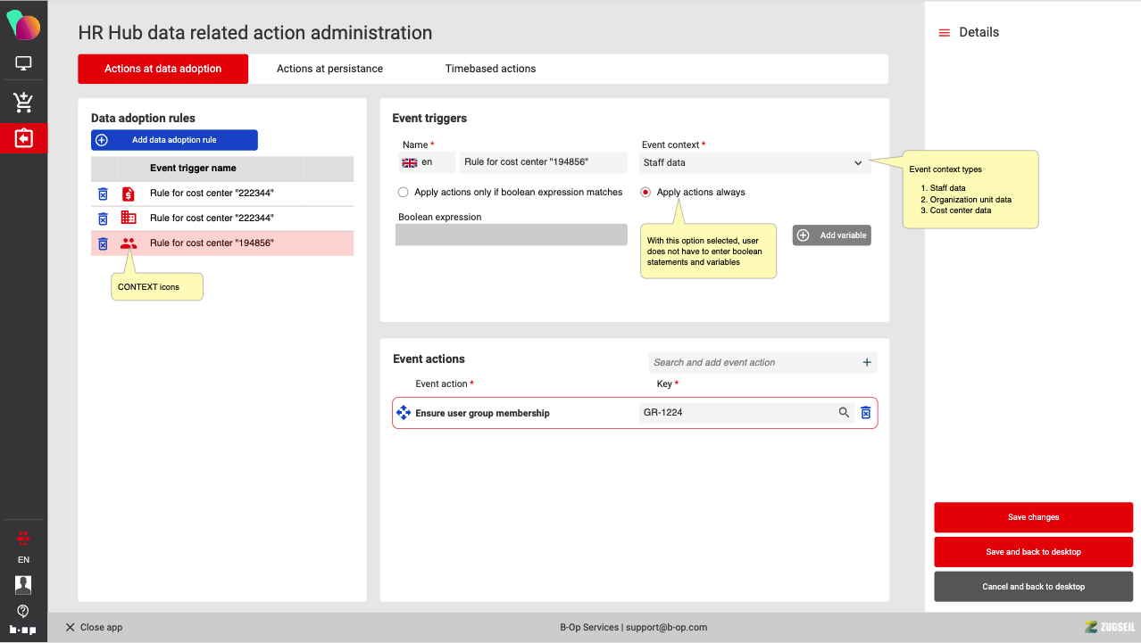Switch to Timebased actions tab
Screen dimensions: 1141x643
[490, 69]
